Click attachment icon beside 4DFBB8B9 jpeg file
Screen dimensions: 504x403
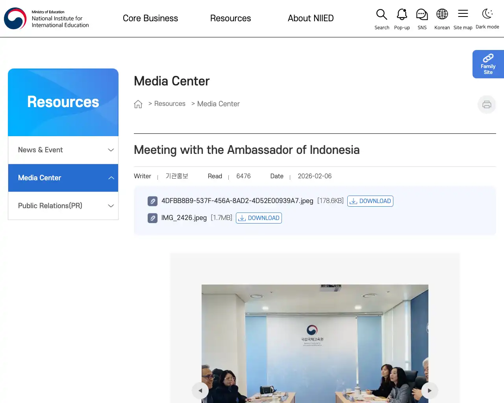pos(152,201)
